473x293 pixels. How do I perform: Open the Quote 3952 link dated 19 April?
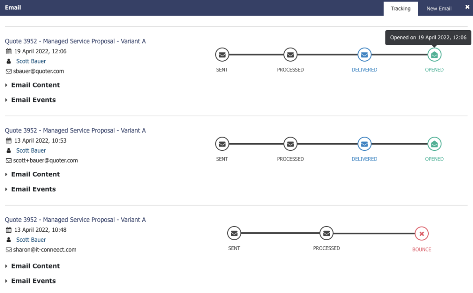(75, 41)
